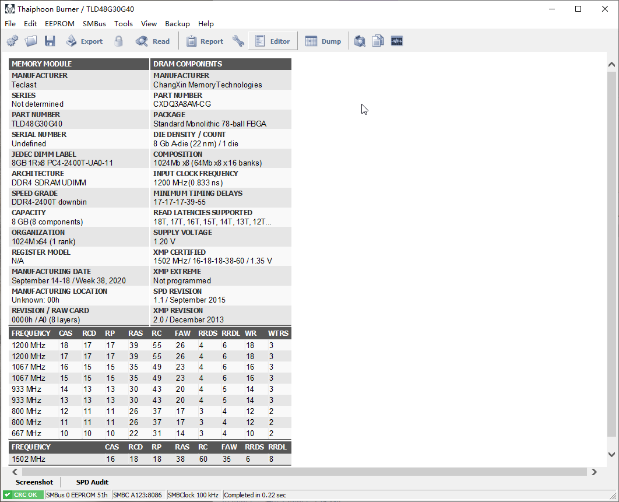Open the Backup menu
This screenshot has width=619, height=502.
[177, 24]
